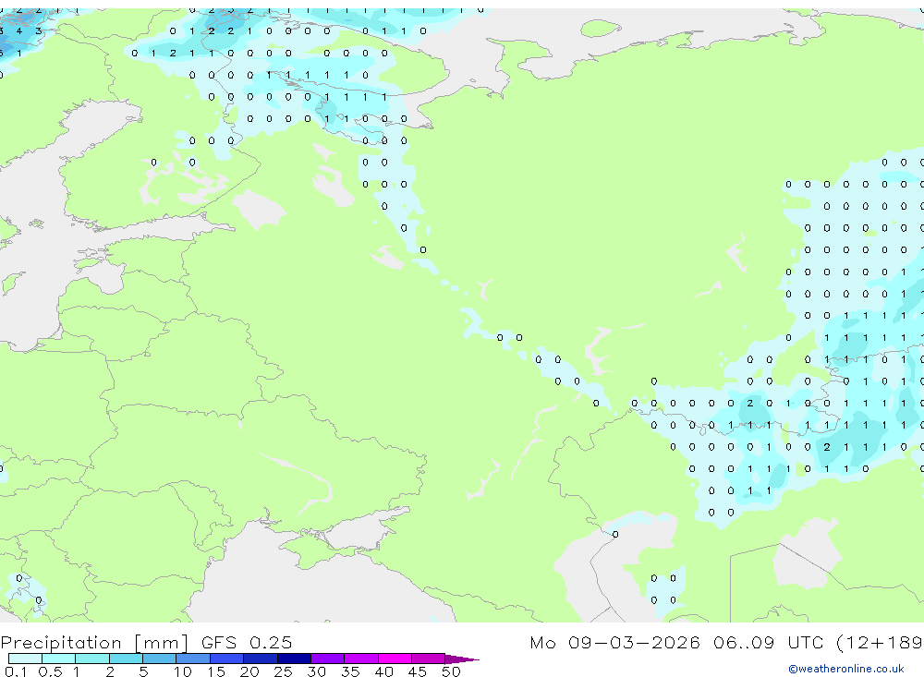Screen dimensions: 924x677
Task: Click the '35' legend scale label
Action: click(x=350, y=671)
